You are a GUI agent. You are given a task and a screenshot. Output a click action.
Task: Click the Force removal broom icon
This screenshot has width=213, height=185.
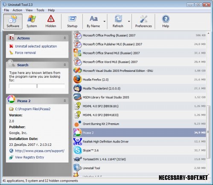click(11, 53)
